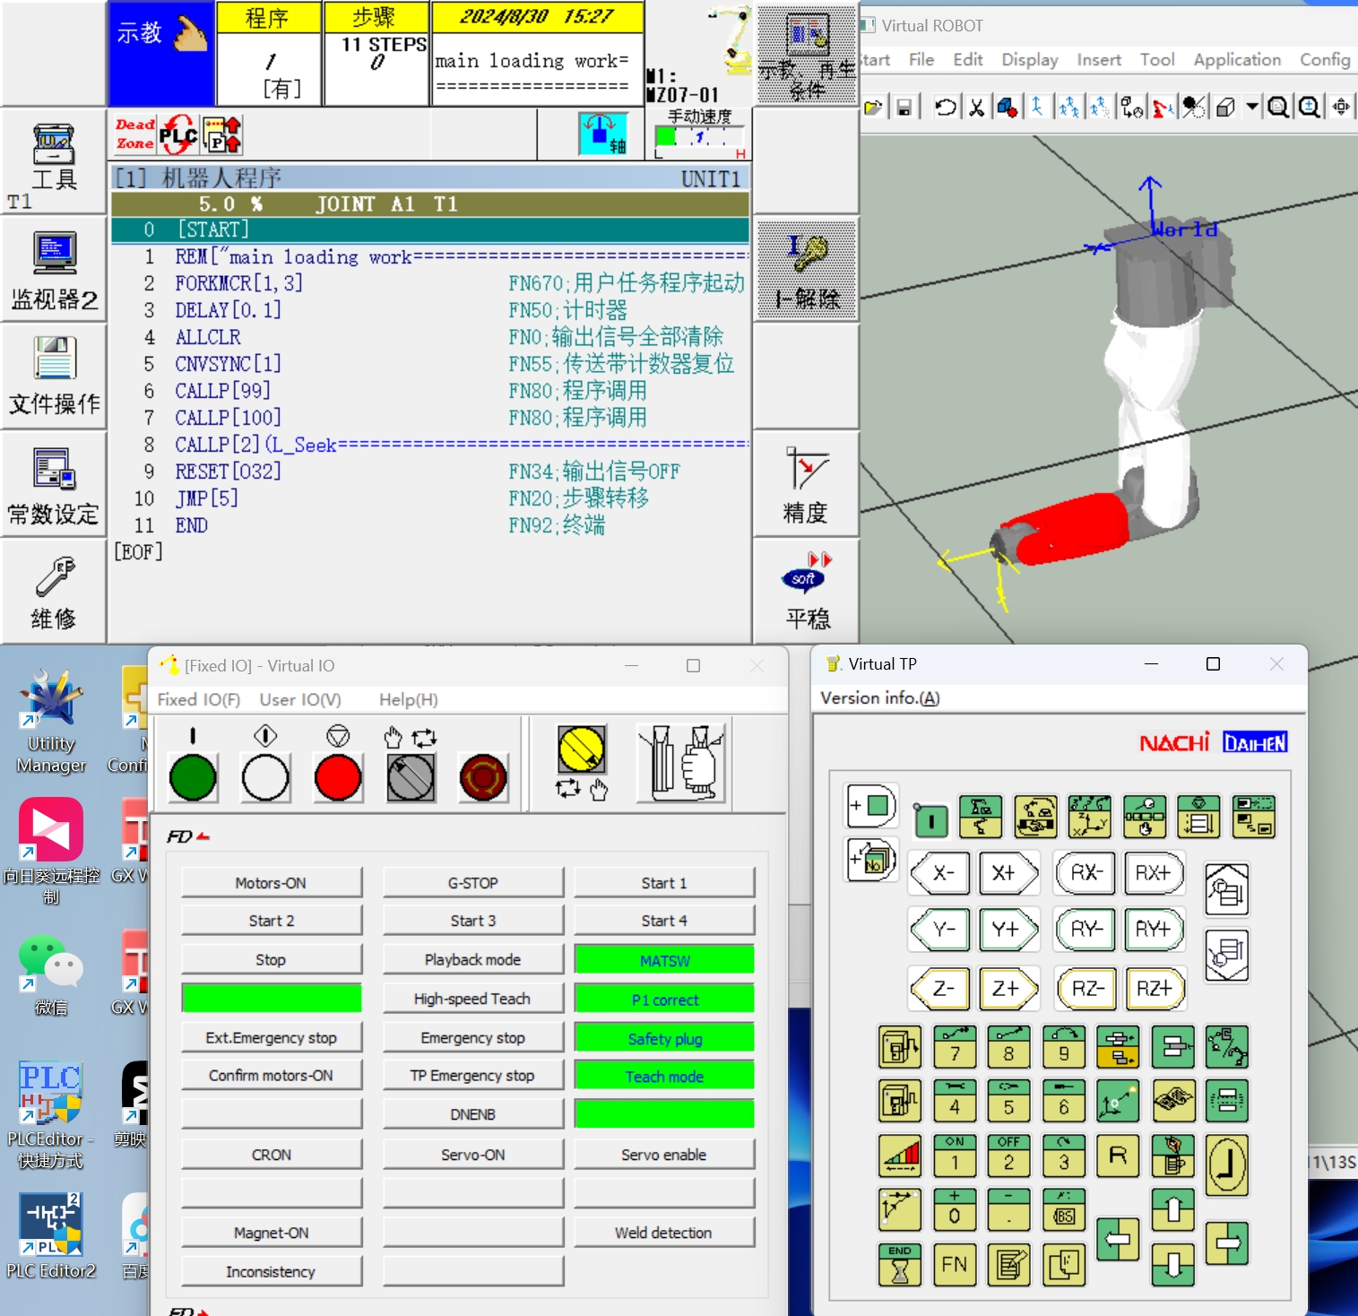Click the Servo-ON button

coord(472,1155)
